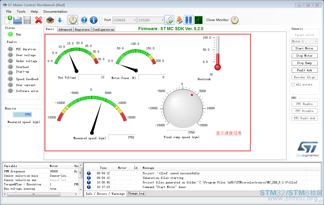Click the Measured speed 3762 field under gauge
Viewport: 324px width, 205px height.
click(122, 137)
